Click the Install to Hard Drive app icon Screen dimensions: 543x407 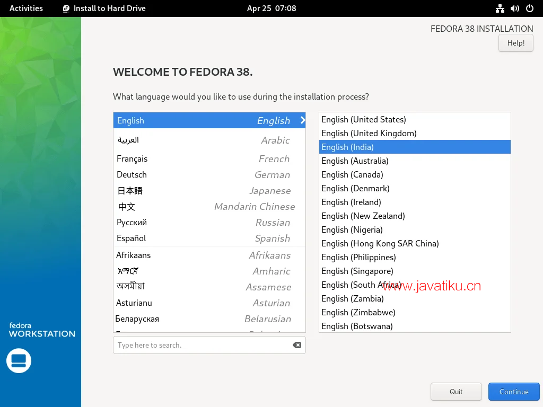(66, 8)
